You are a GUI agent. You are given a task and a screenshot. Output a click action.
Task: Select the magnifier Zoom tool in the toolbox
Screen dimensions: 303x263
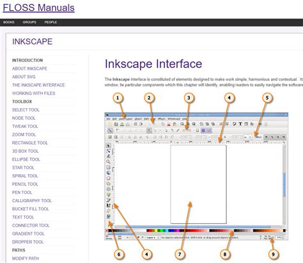[x=109, y=162]
